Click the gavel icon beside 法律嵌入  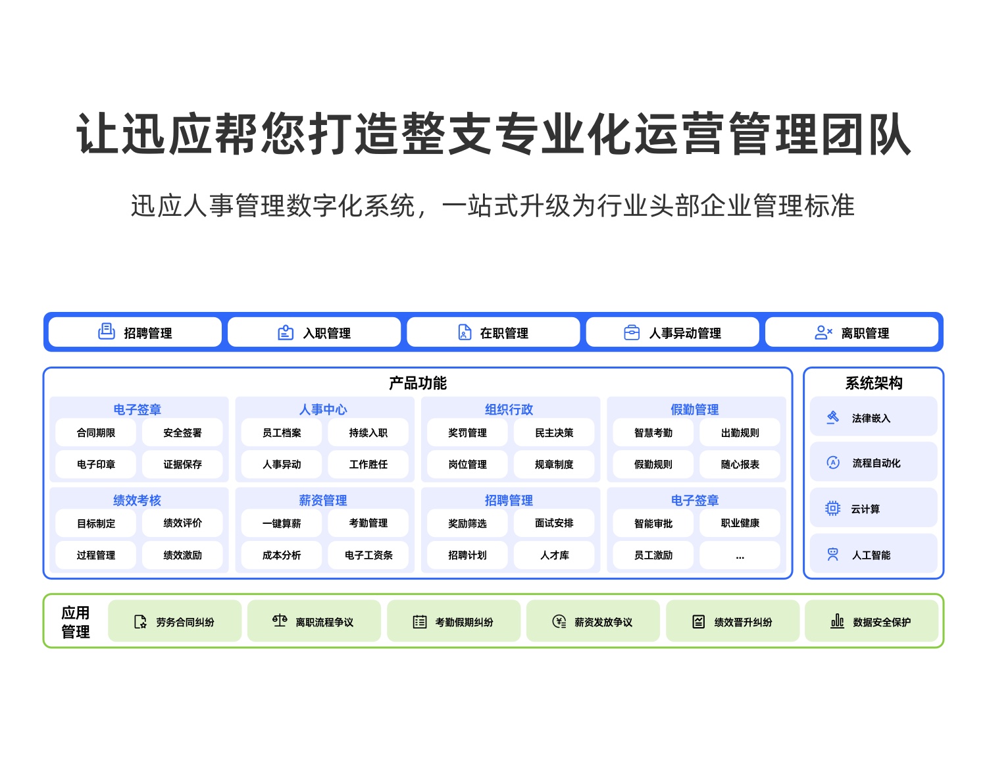pos(833,417)
